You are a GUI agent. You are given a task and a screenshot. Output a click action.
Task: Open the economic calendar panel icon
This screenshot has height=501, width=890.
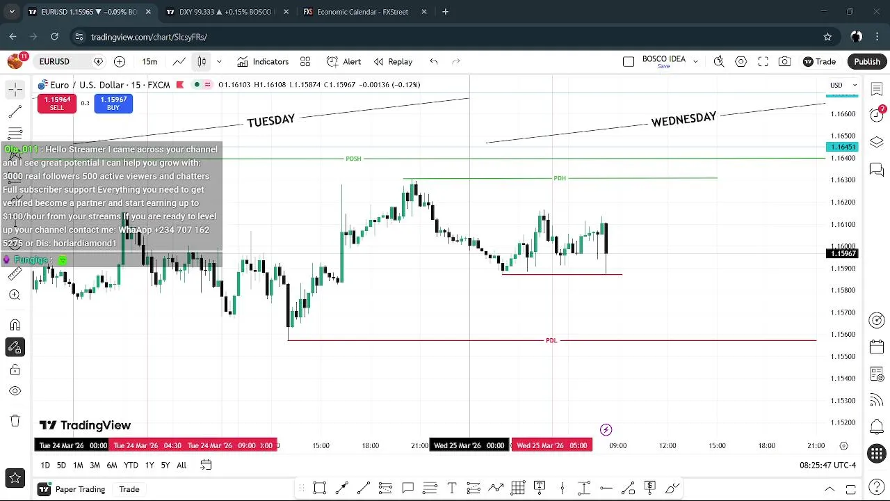coord(877,347)
